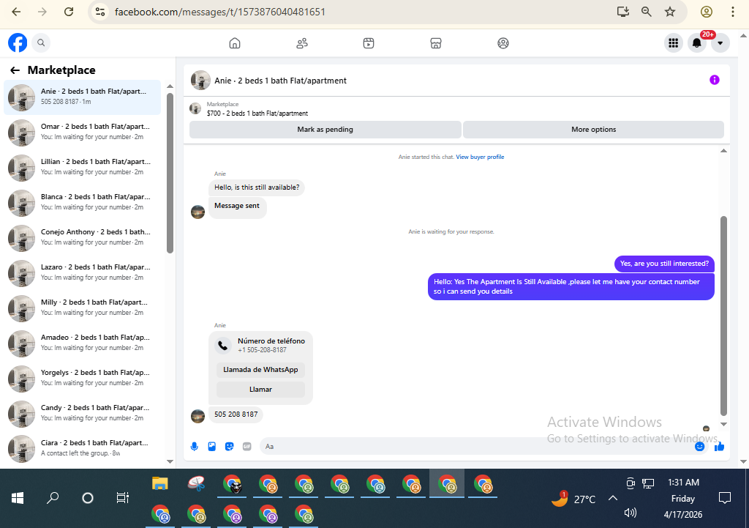The height and width of the screenshot is (528, 749).
Task: Click the phone icon in contact card
Action: 222,345
